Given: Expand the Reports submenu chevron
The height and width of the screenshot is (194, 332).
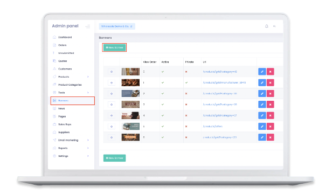Looking at the screenshot, I should (x=88, y=148).
